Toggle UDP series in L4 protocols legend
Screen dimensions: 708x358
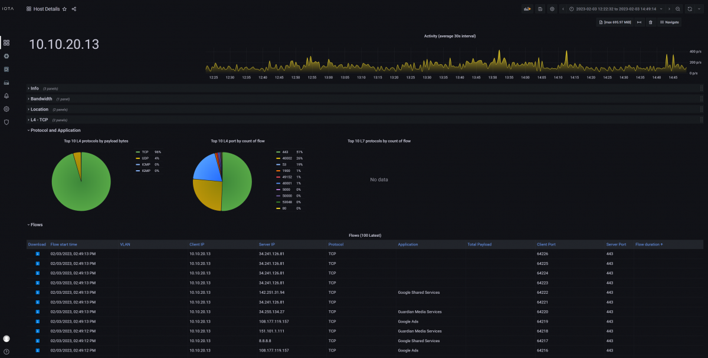(x=145, y=158)
